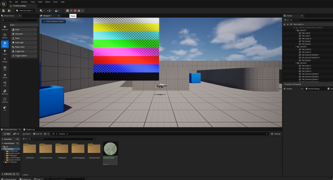Open the M_RetroScreen material thumbnail
The image size is (333, 180).
pos(110,149)
